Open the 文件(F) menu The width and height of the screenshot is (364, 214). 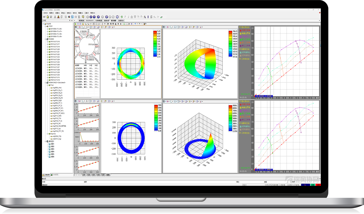pos(46,13)
